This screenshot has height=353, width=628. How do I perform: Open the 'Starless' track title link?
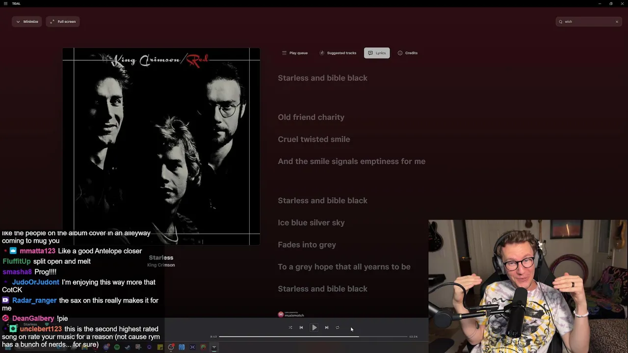(x=161, y=257)
